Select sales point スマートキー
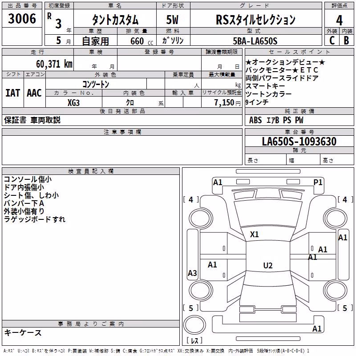Image resolution: width=356 pixels, height=356 pixels. (265, 86)
